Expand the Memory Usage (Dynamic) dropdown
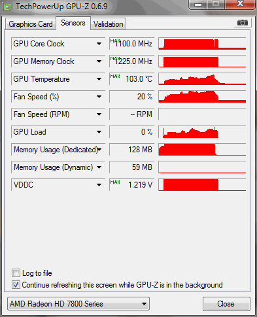Viewport: 257px width, 317px height. click(99, 167)
